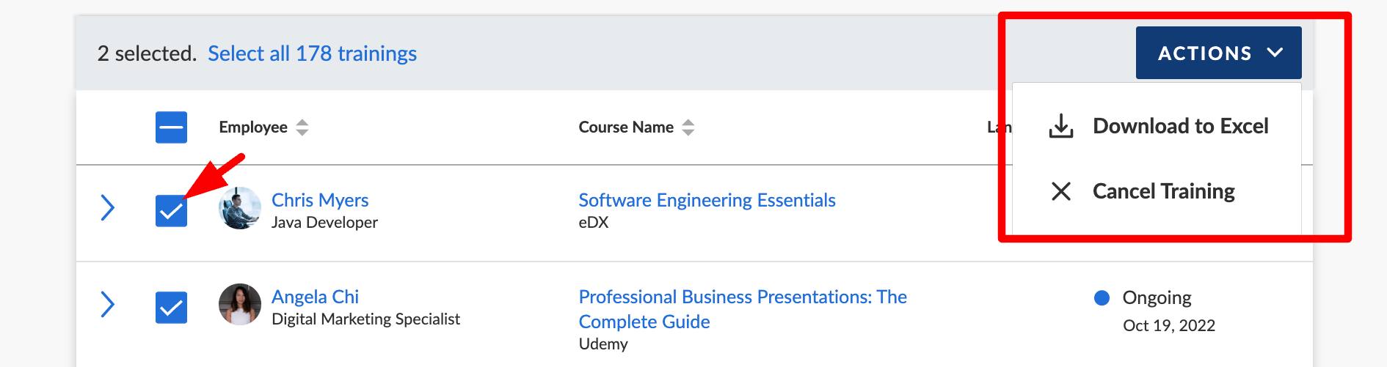This screenshot has width=1387, height=367.
Task: Open the Actions dropdown button
Action: (1218, 53)
